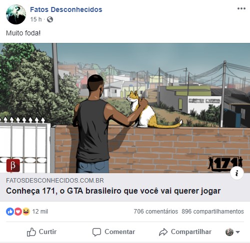Click the globe public visibility icon

tap(50, 19)
